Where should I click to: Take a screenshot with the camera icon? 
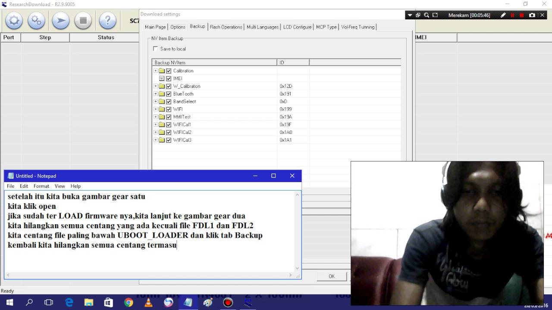coord(532,15)
